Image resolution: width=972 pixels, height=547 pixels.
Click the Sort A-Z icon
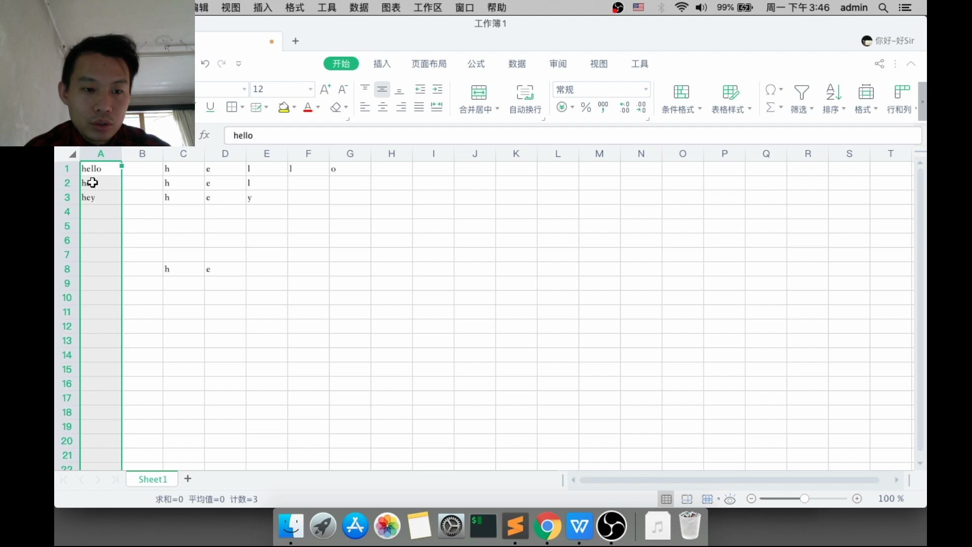click(833, 93)
